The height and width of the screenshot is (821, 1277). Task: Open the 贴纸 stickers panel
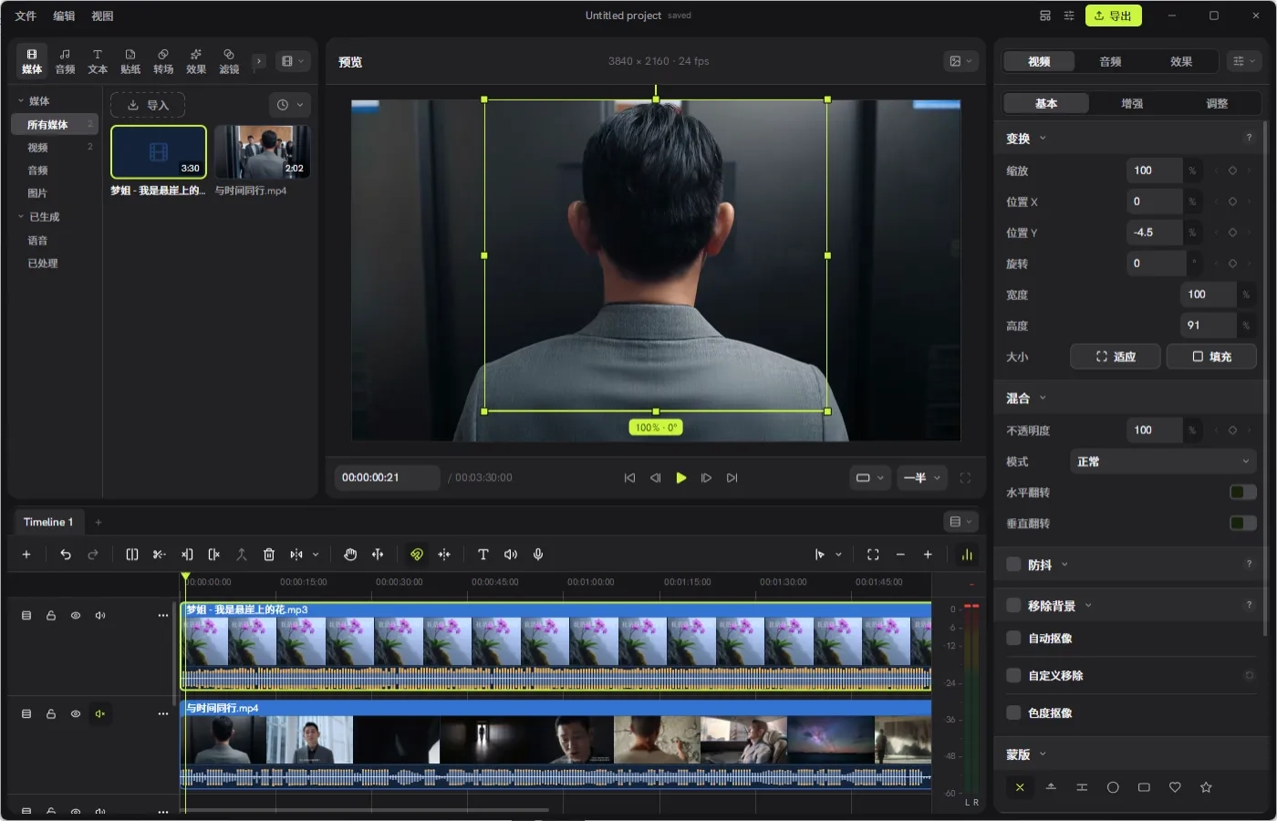click(130, 62)
